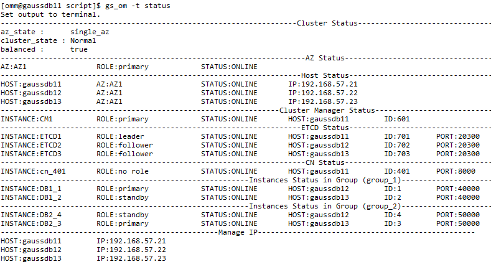491x267 pixels.
Task: Click the balanced true value
Action: 78,49
